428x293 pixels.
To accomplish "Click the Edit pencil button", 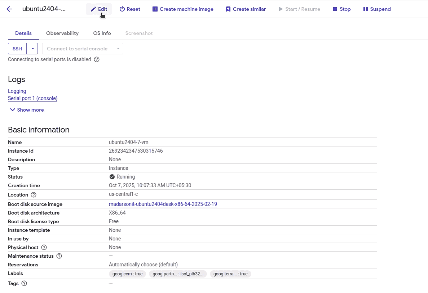I will click(99, 9).
